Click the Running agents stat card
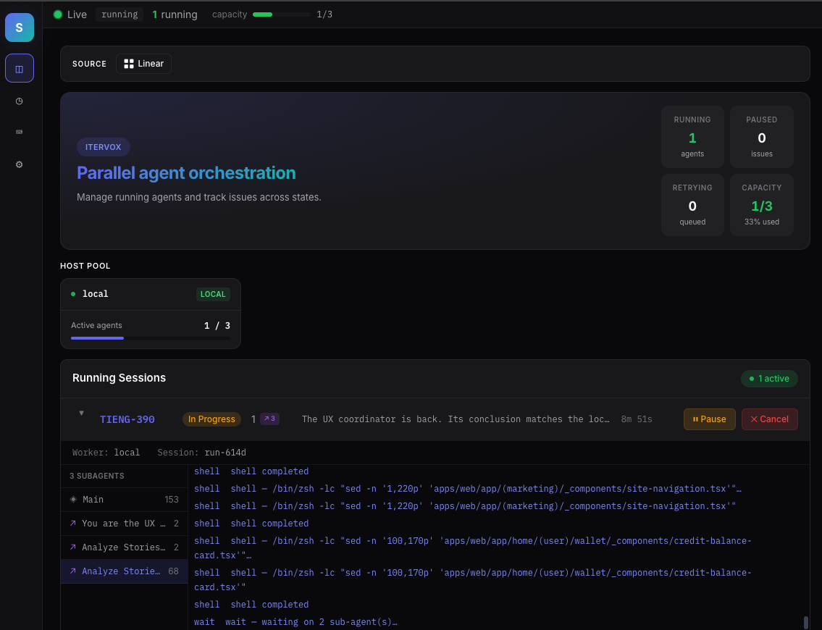822x630 pixels. (692, 137)
